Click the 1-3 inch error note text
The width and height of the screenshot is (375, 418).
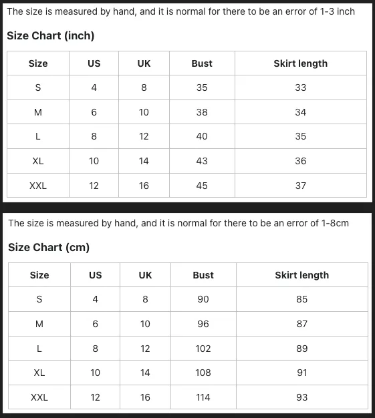coord(180,11)
